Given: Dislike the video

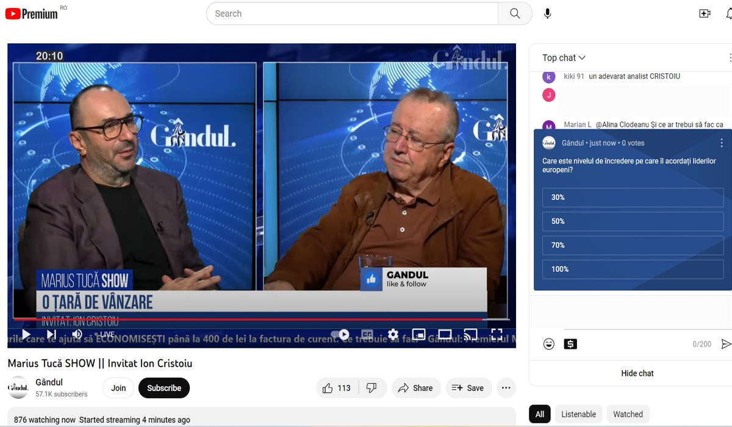Looking at the screenshot, I should click(371, 388).
